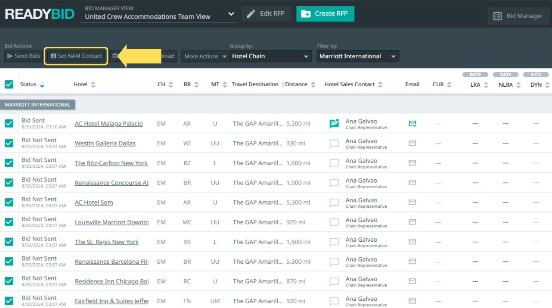The image size is (552, 308).
Task: Click Travel Destination column header
Action: coord(255,84)
